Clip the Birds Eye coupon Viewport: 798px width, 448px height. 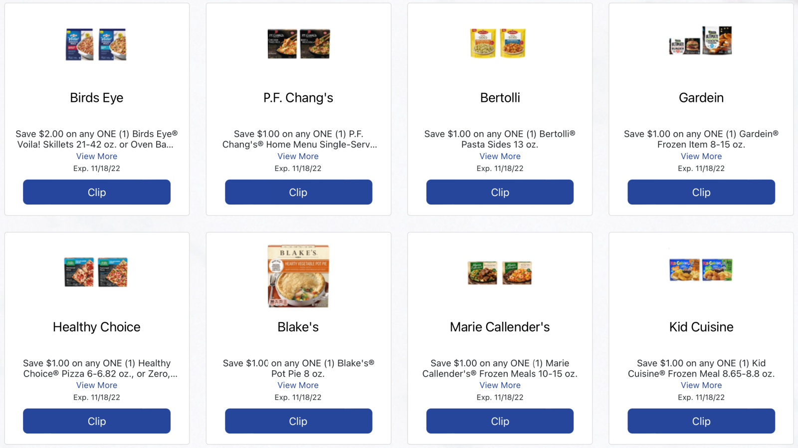pyautogui.click(x=97, y=192)
